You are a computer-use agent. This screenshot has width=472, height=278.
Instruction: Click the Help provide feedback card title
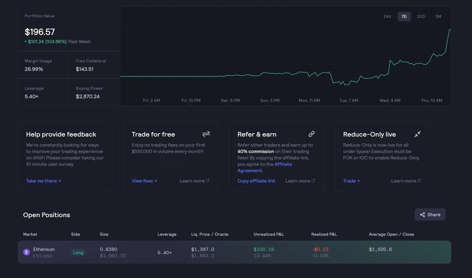(x=61, y=134)
